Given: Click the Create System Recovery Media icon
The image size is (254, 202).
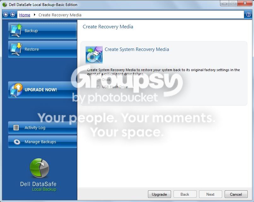Looking at the screenshot, I should point(94,55).
